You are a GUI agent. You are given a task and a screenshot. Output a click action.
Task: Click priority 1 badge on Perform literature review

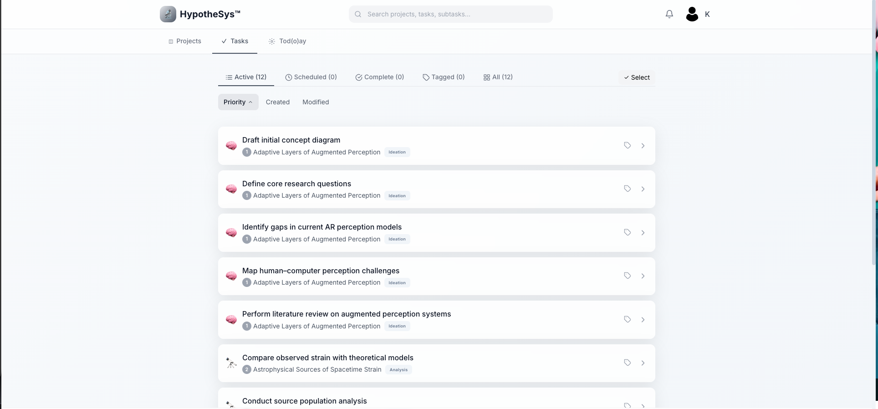point(247,326)
